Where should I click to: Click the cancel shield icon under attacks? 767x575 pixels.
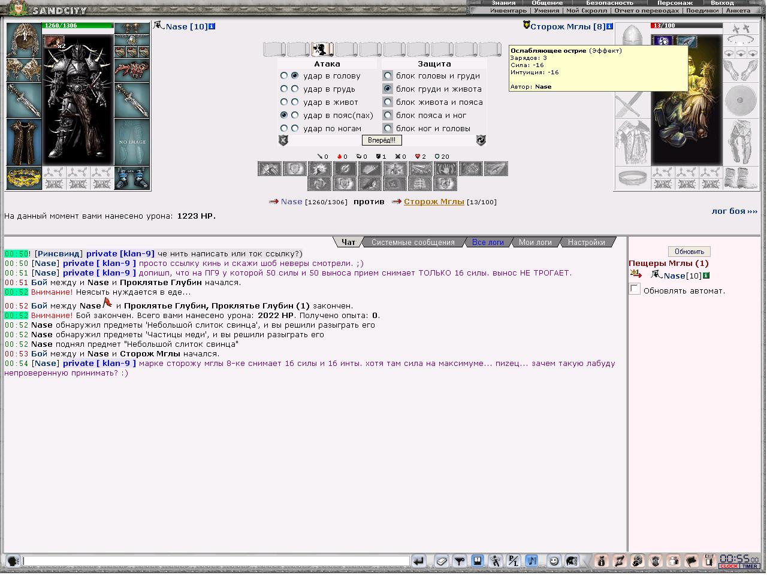click(283, 140)
